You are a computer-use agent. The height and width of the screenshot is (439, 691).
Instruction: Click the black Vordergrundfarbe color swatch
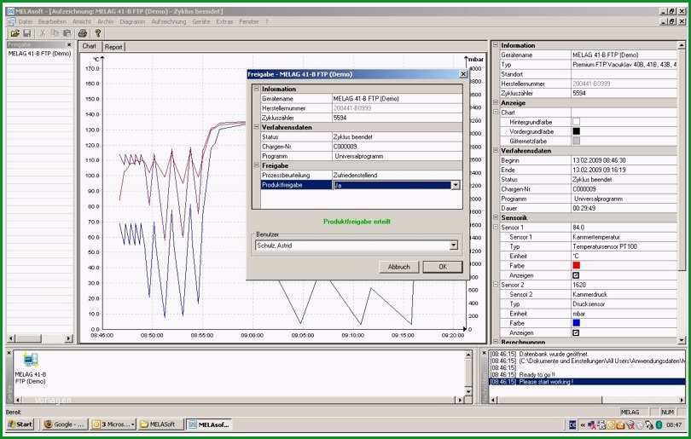tap(576, 131)
